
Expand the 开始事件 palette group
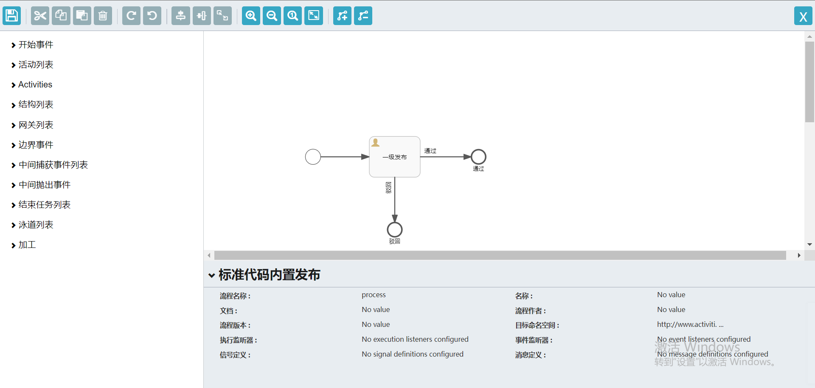pyautogui.click(x=32, y=45)
